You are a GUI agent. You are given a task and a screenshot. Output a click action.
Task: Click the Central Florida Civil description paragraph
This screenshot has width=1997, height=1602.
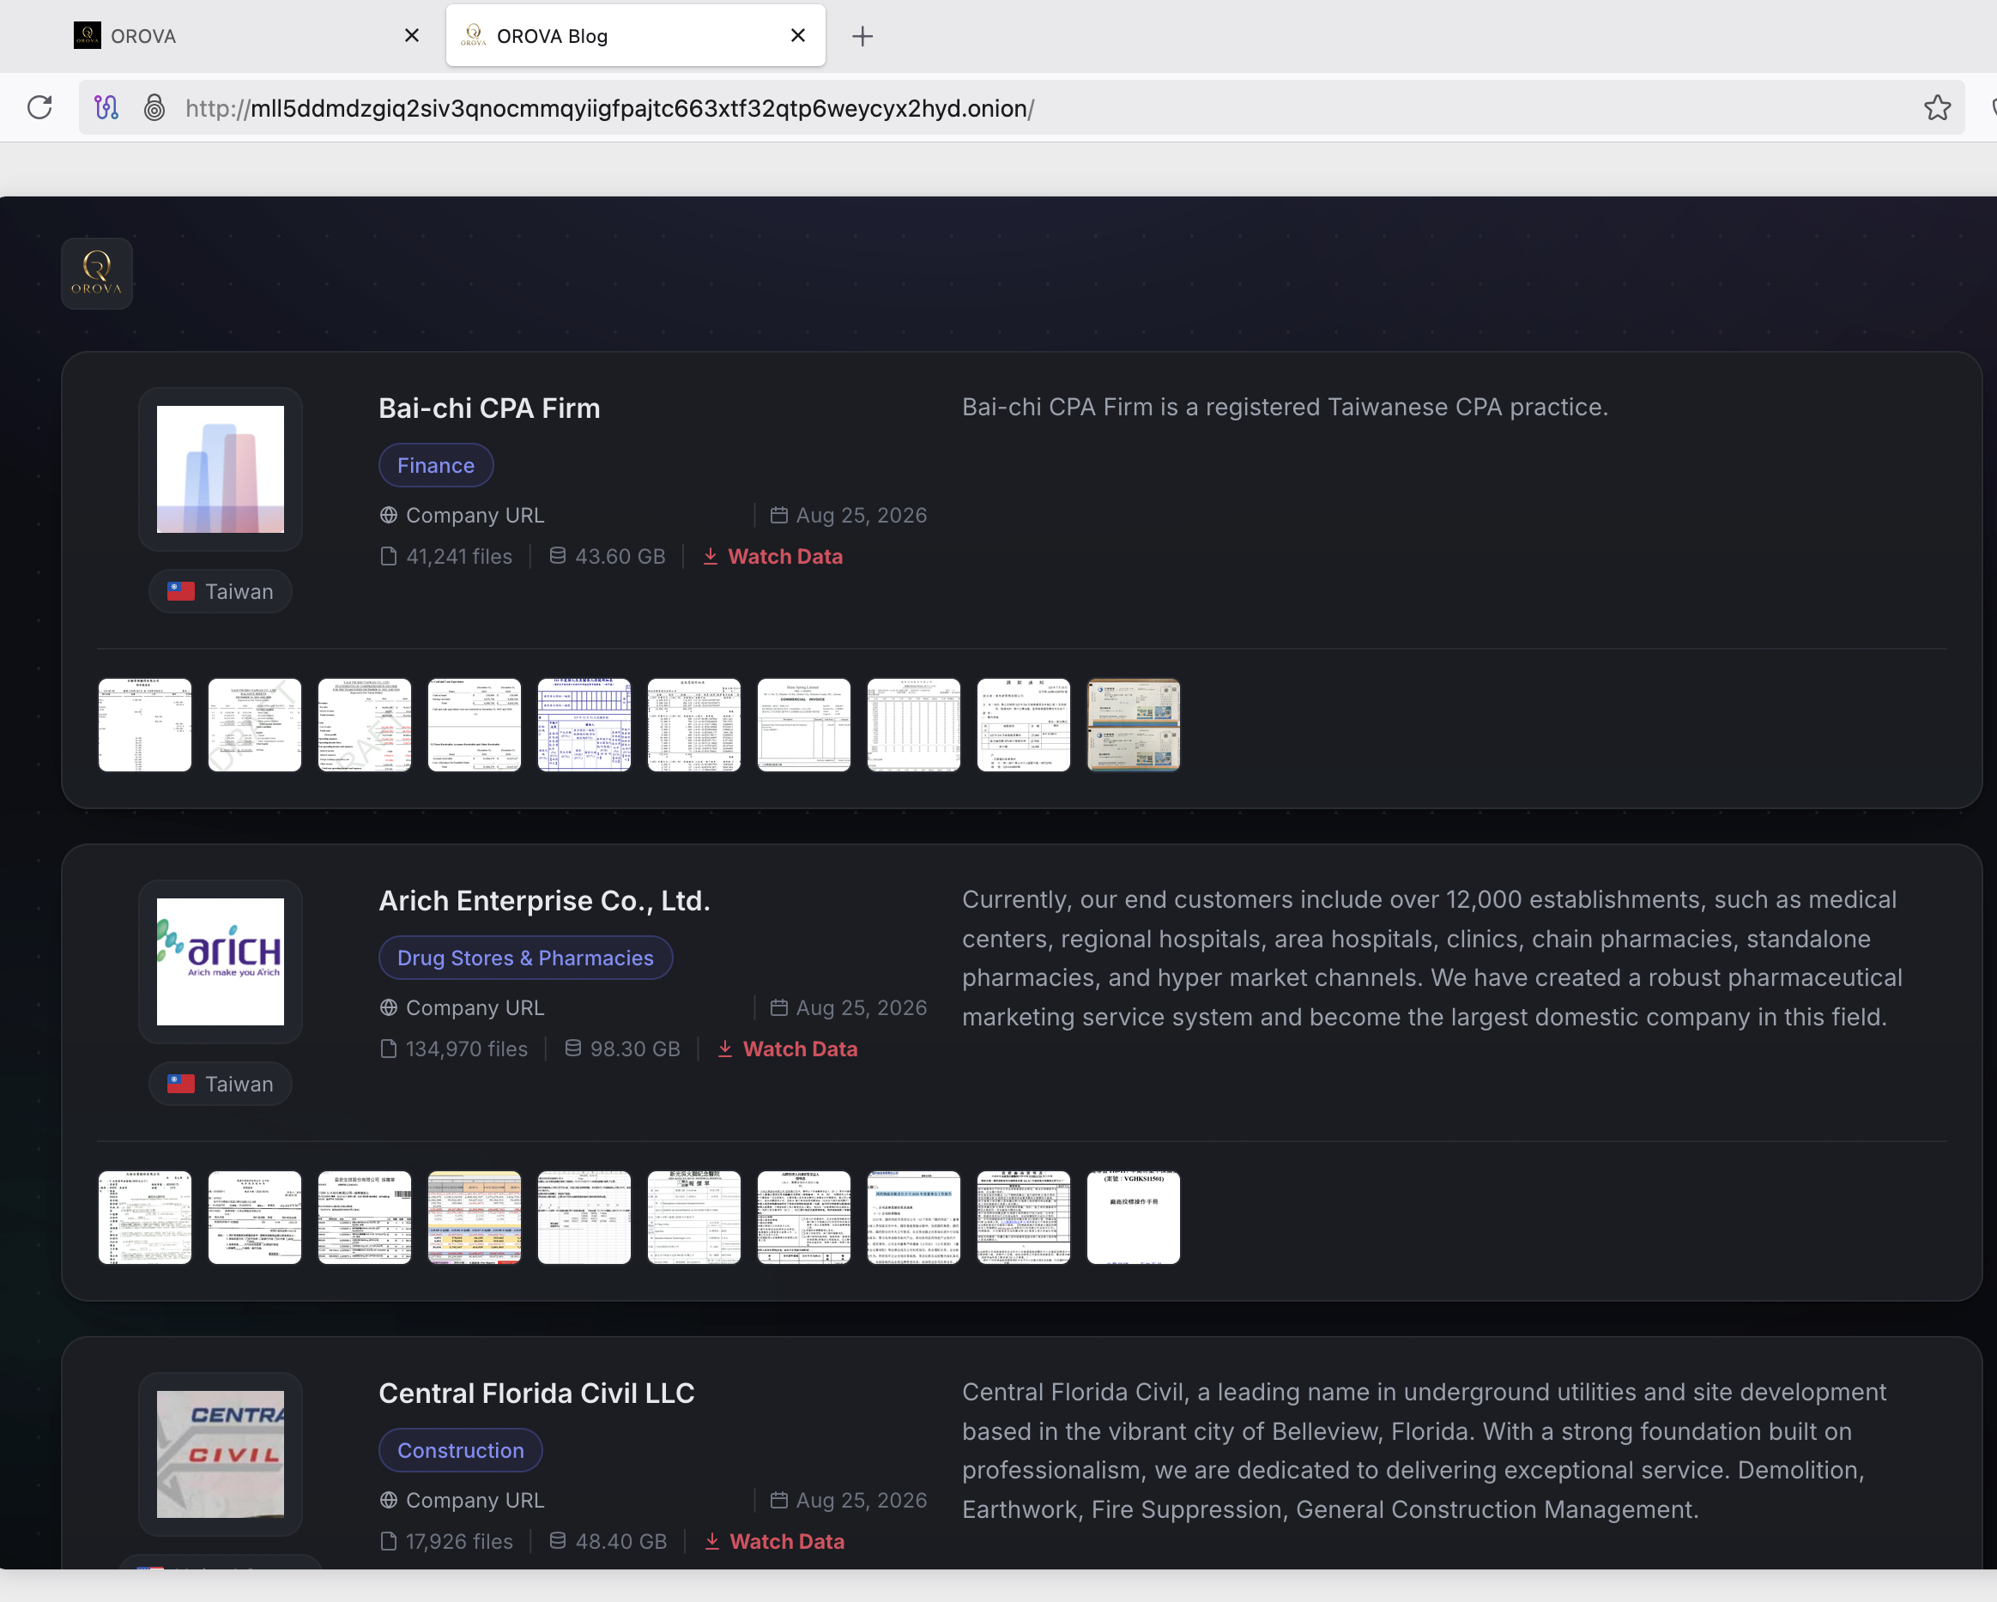pyautogui.click(x=1425, y=1451)
